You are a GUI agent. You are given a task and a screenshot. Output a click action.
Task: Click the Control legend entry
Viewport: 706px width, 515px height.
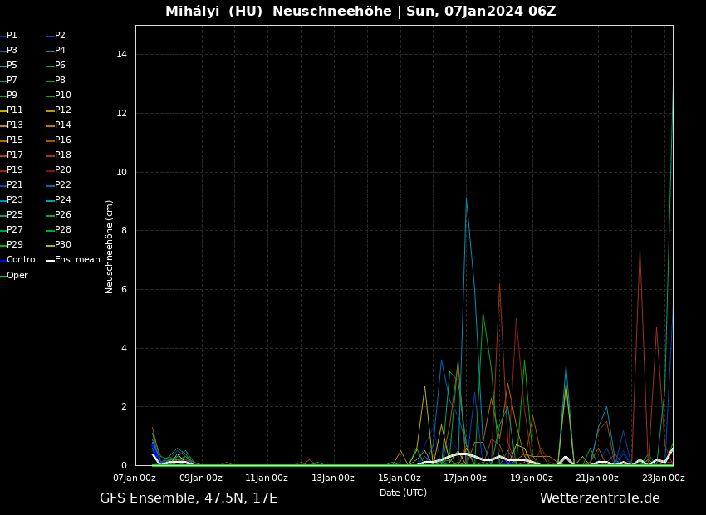[22, 260]
